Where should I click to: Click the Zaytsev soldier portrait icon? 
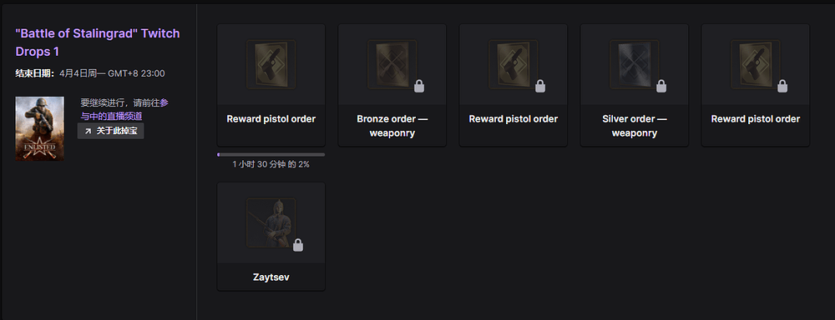(x=271, y=222)
